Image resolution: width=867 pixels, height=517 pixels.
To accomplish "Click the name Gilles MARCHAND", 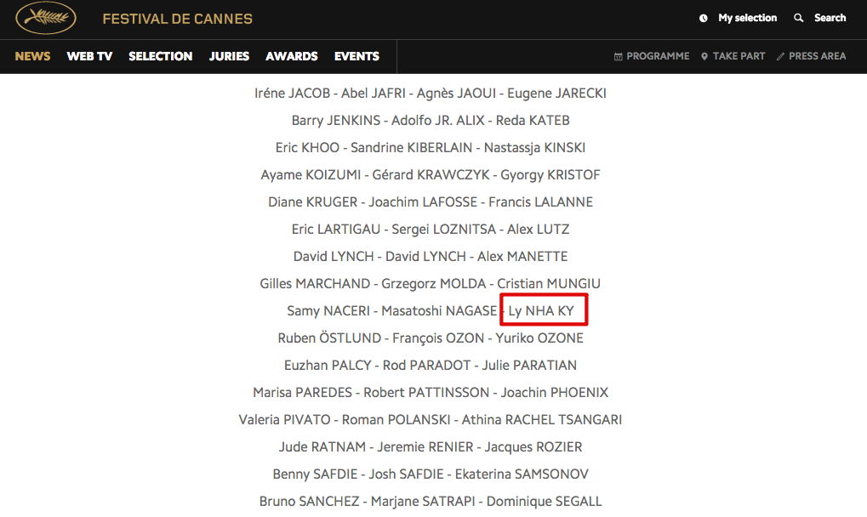I will coord(315,284).
